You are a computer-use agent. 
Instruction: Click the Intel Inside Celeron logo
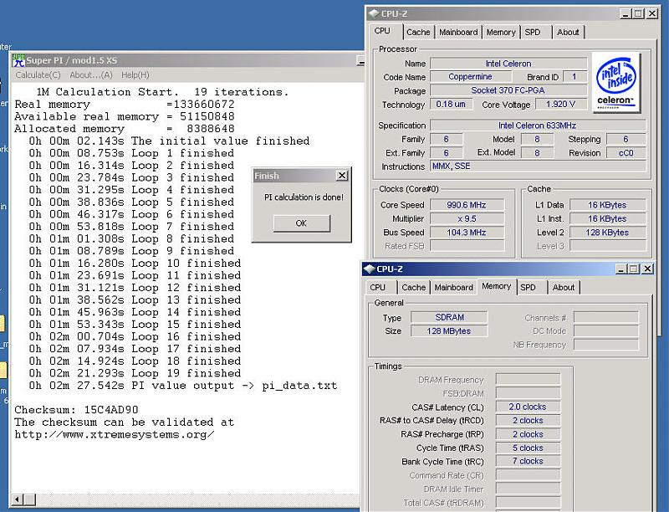615,83
